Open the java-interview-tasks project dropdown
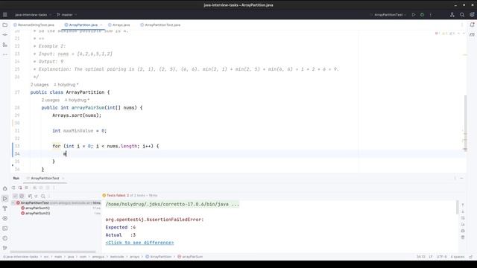477x268 pixels. click(33, 15)
